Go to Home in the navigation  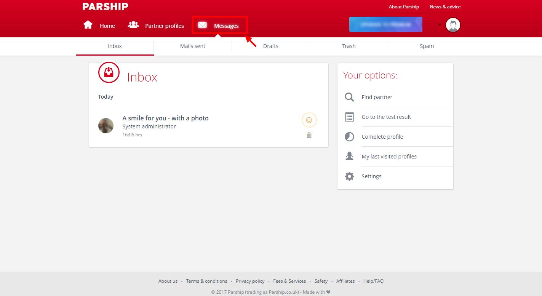[107, 26]
